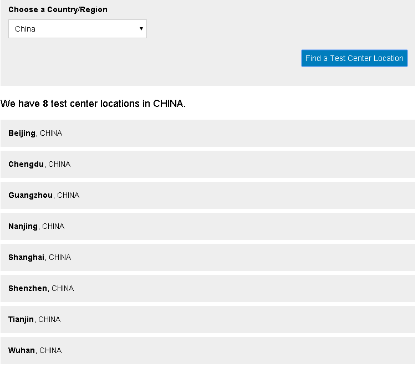The height and width of the screenshot is (368, 418).
Task: Open the Shanghai test center entry
Action: [26, 257]
